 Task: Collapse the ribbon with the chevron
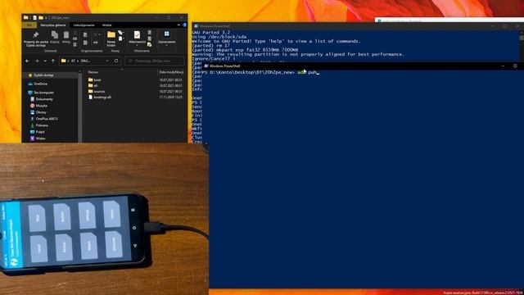[178, 25]
